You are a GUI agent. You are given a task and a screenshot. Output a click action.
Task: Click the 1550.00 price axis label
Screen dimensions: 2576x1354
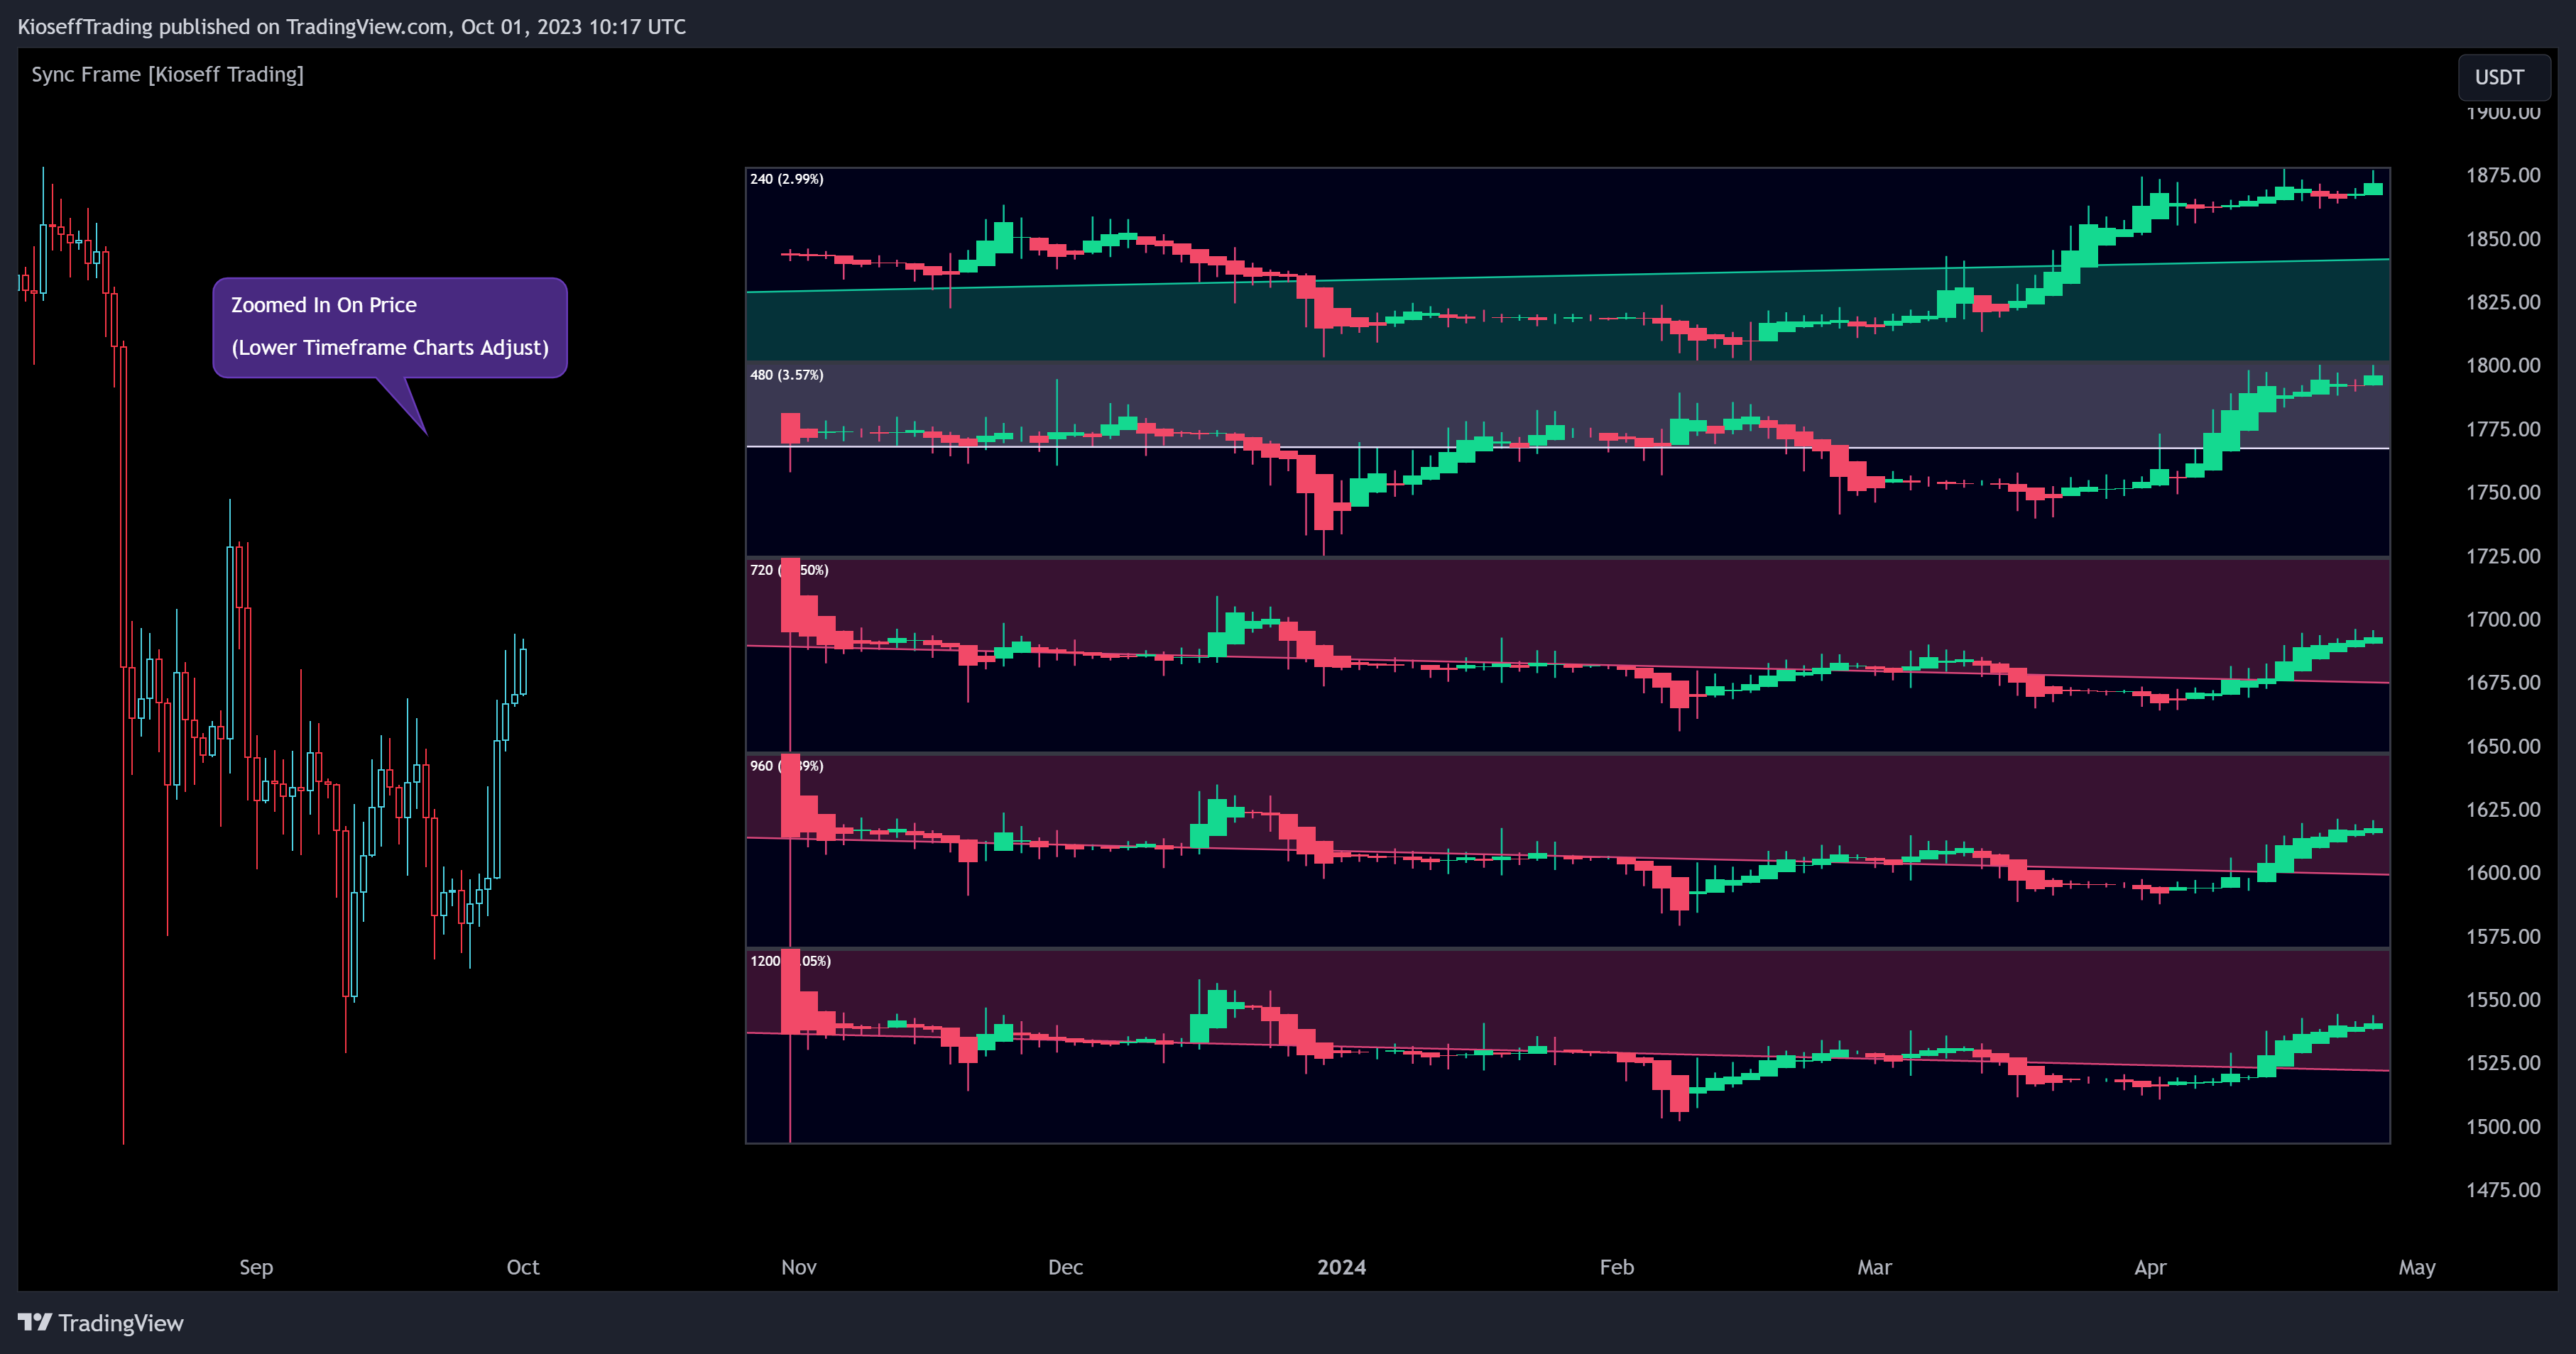coord(2503,999)
